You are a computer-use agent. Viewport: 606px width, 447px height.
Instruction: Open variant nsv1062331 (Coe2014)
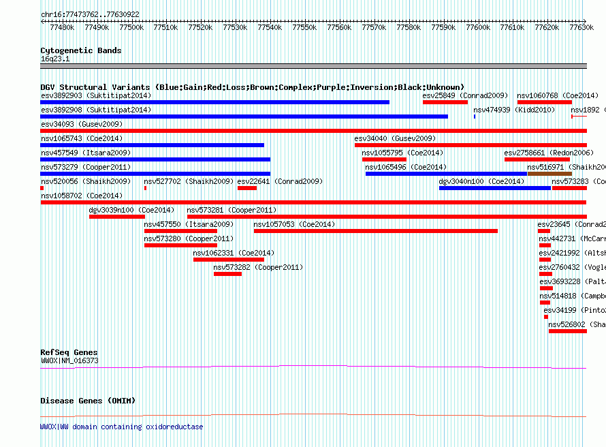[x=234, y=253]
